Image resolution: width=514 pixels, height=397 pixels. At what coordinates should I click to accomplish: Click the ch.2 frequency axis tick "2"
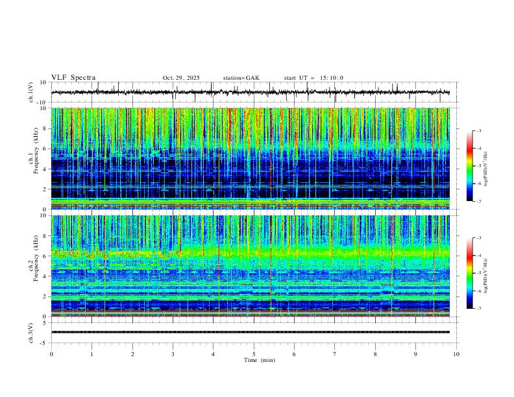click(x=45, y=296)
